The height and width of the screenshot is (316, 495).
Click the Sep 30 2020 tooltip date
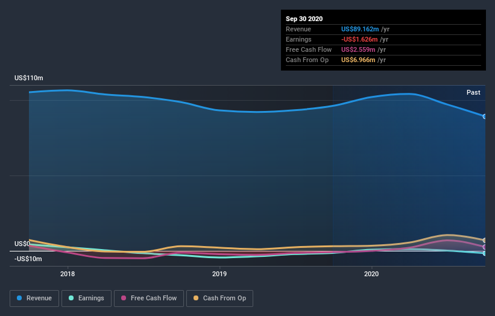(x=304, y=19)
